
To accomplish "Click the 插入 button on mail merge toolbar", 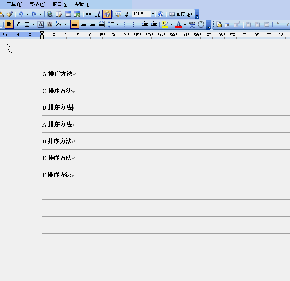I will tap(279, 24).
